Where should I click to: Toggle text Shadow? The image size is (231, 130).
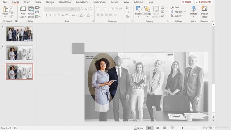point(58,15)
